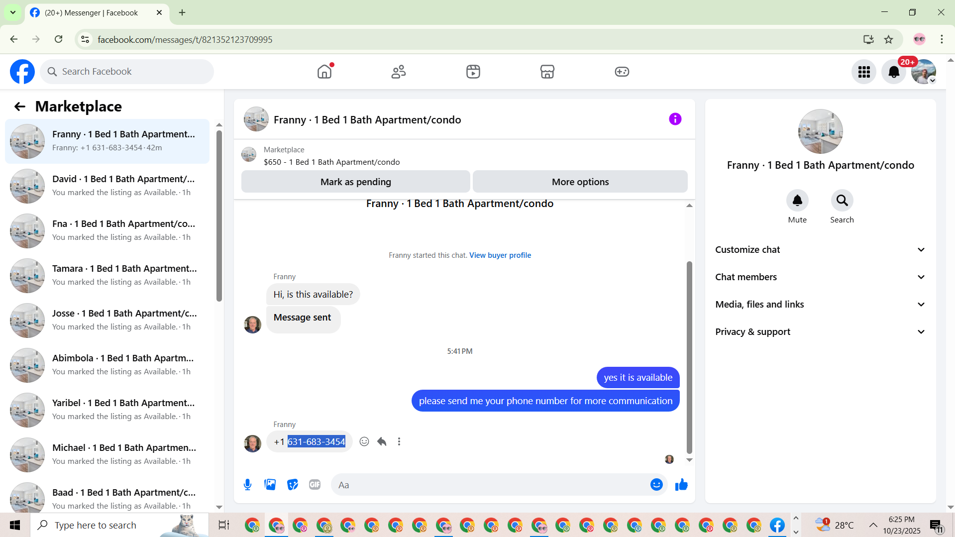This screenshot has height=537, width=955.
Task: Search in conversation magnifier icon
Action: tap(842, 201)
